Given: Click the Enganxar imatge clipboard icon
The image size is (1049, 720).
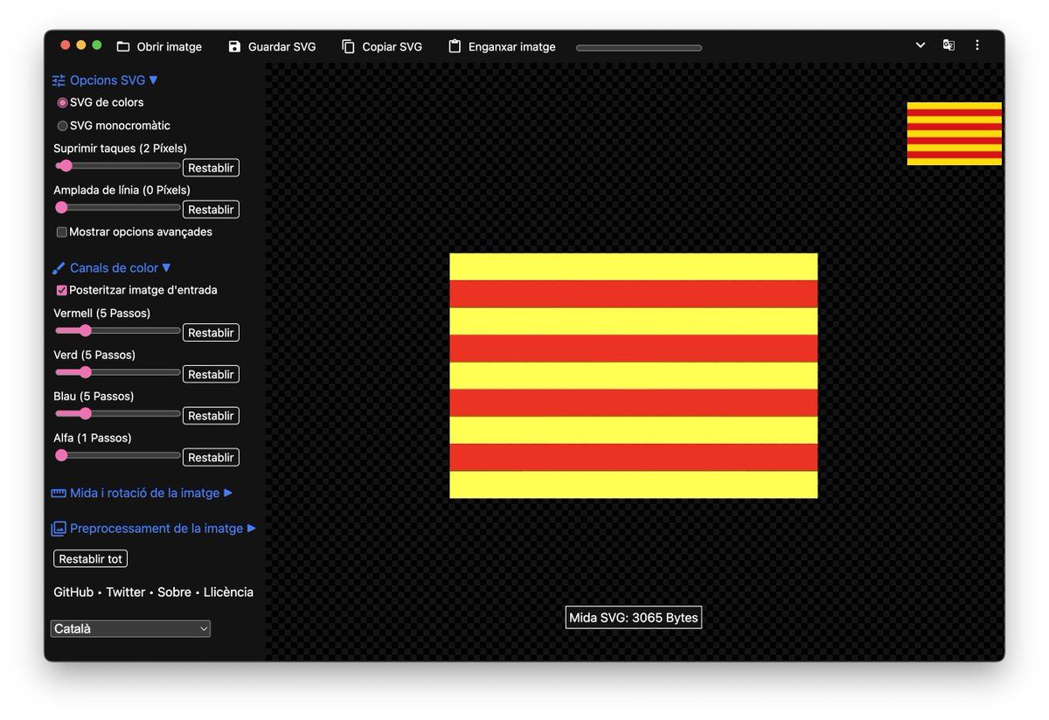Looking at the screenshot, I should tap(455, 46).
